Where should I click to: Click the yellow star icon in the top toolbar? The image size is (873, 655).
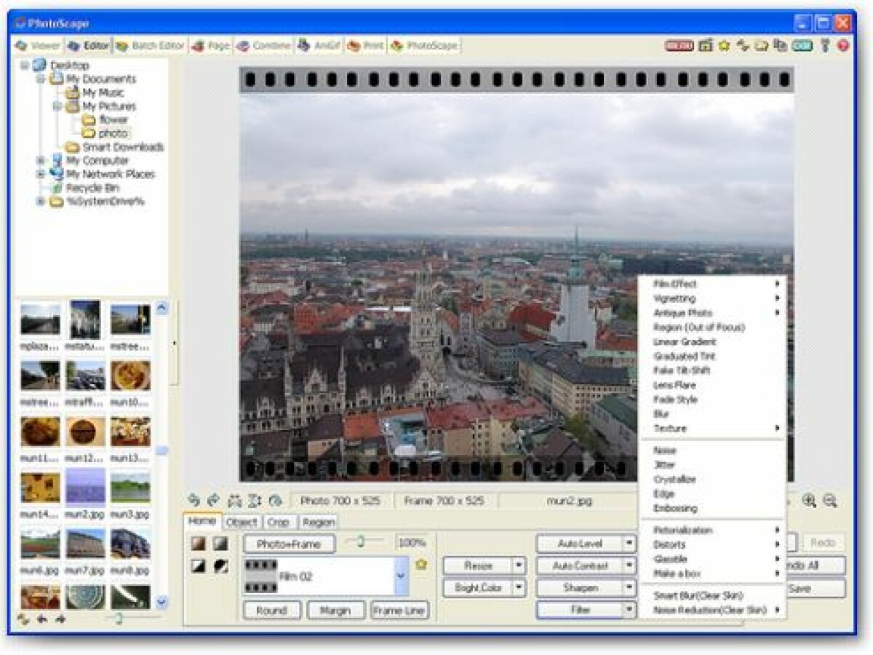point(724,45)
